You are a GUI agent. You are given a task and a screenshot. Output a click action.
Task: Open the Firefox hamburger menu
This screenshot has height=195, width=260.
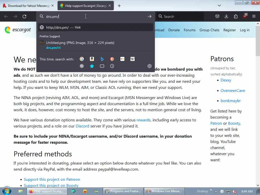pos(254,17)
